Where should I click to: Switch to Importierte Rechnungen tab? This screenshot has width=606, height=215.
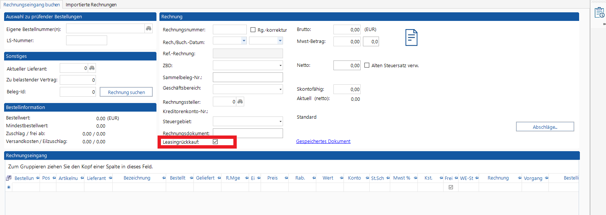[91, 4]
